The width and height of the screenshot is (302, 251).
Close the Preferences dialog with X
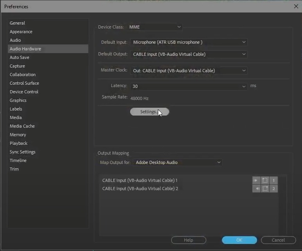tap(296, 6)
